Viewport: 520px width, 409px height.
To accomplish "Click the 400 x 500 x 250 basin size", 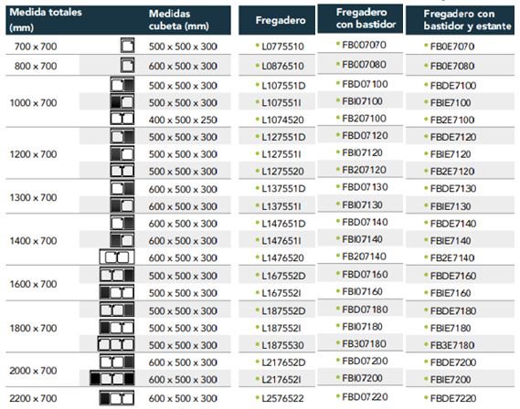I will [x=183, y=120].
